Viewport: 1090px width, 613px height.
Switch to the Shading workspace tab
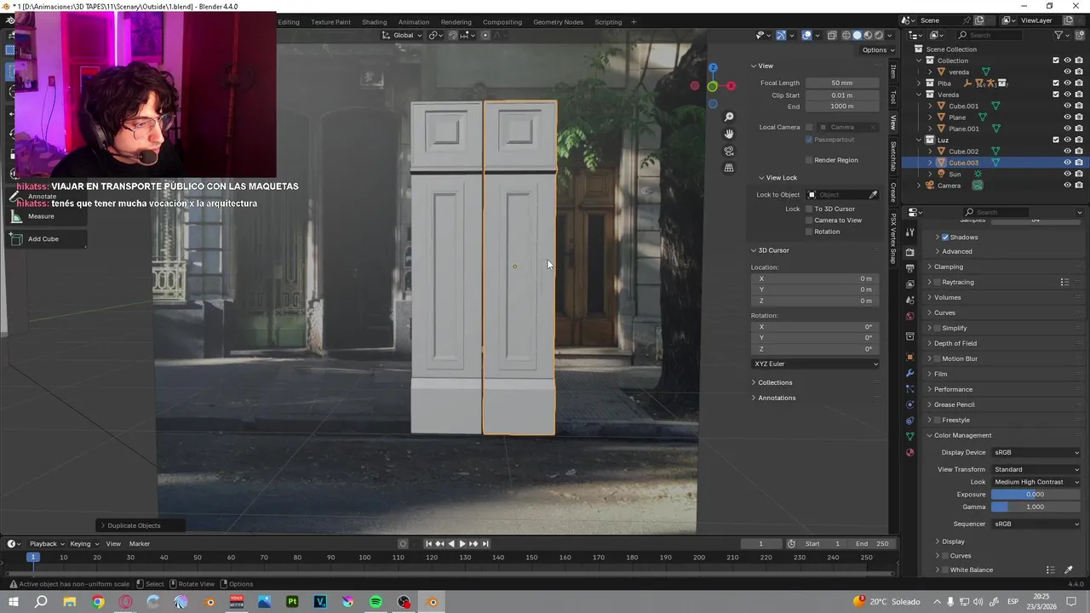point(374,22)
